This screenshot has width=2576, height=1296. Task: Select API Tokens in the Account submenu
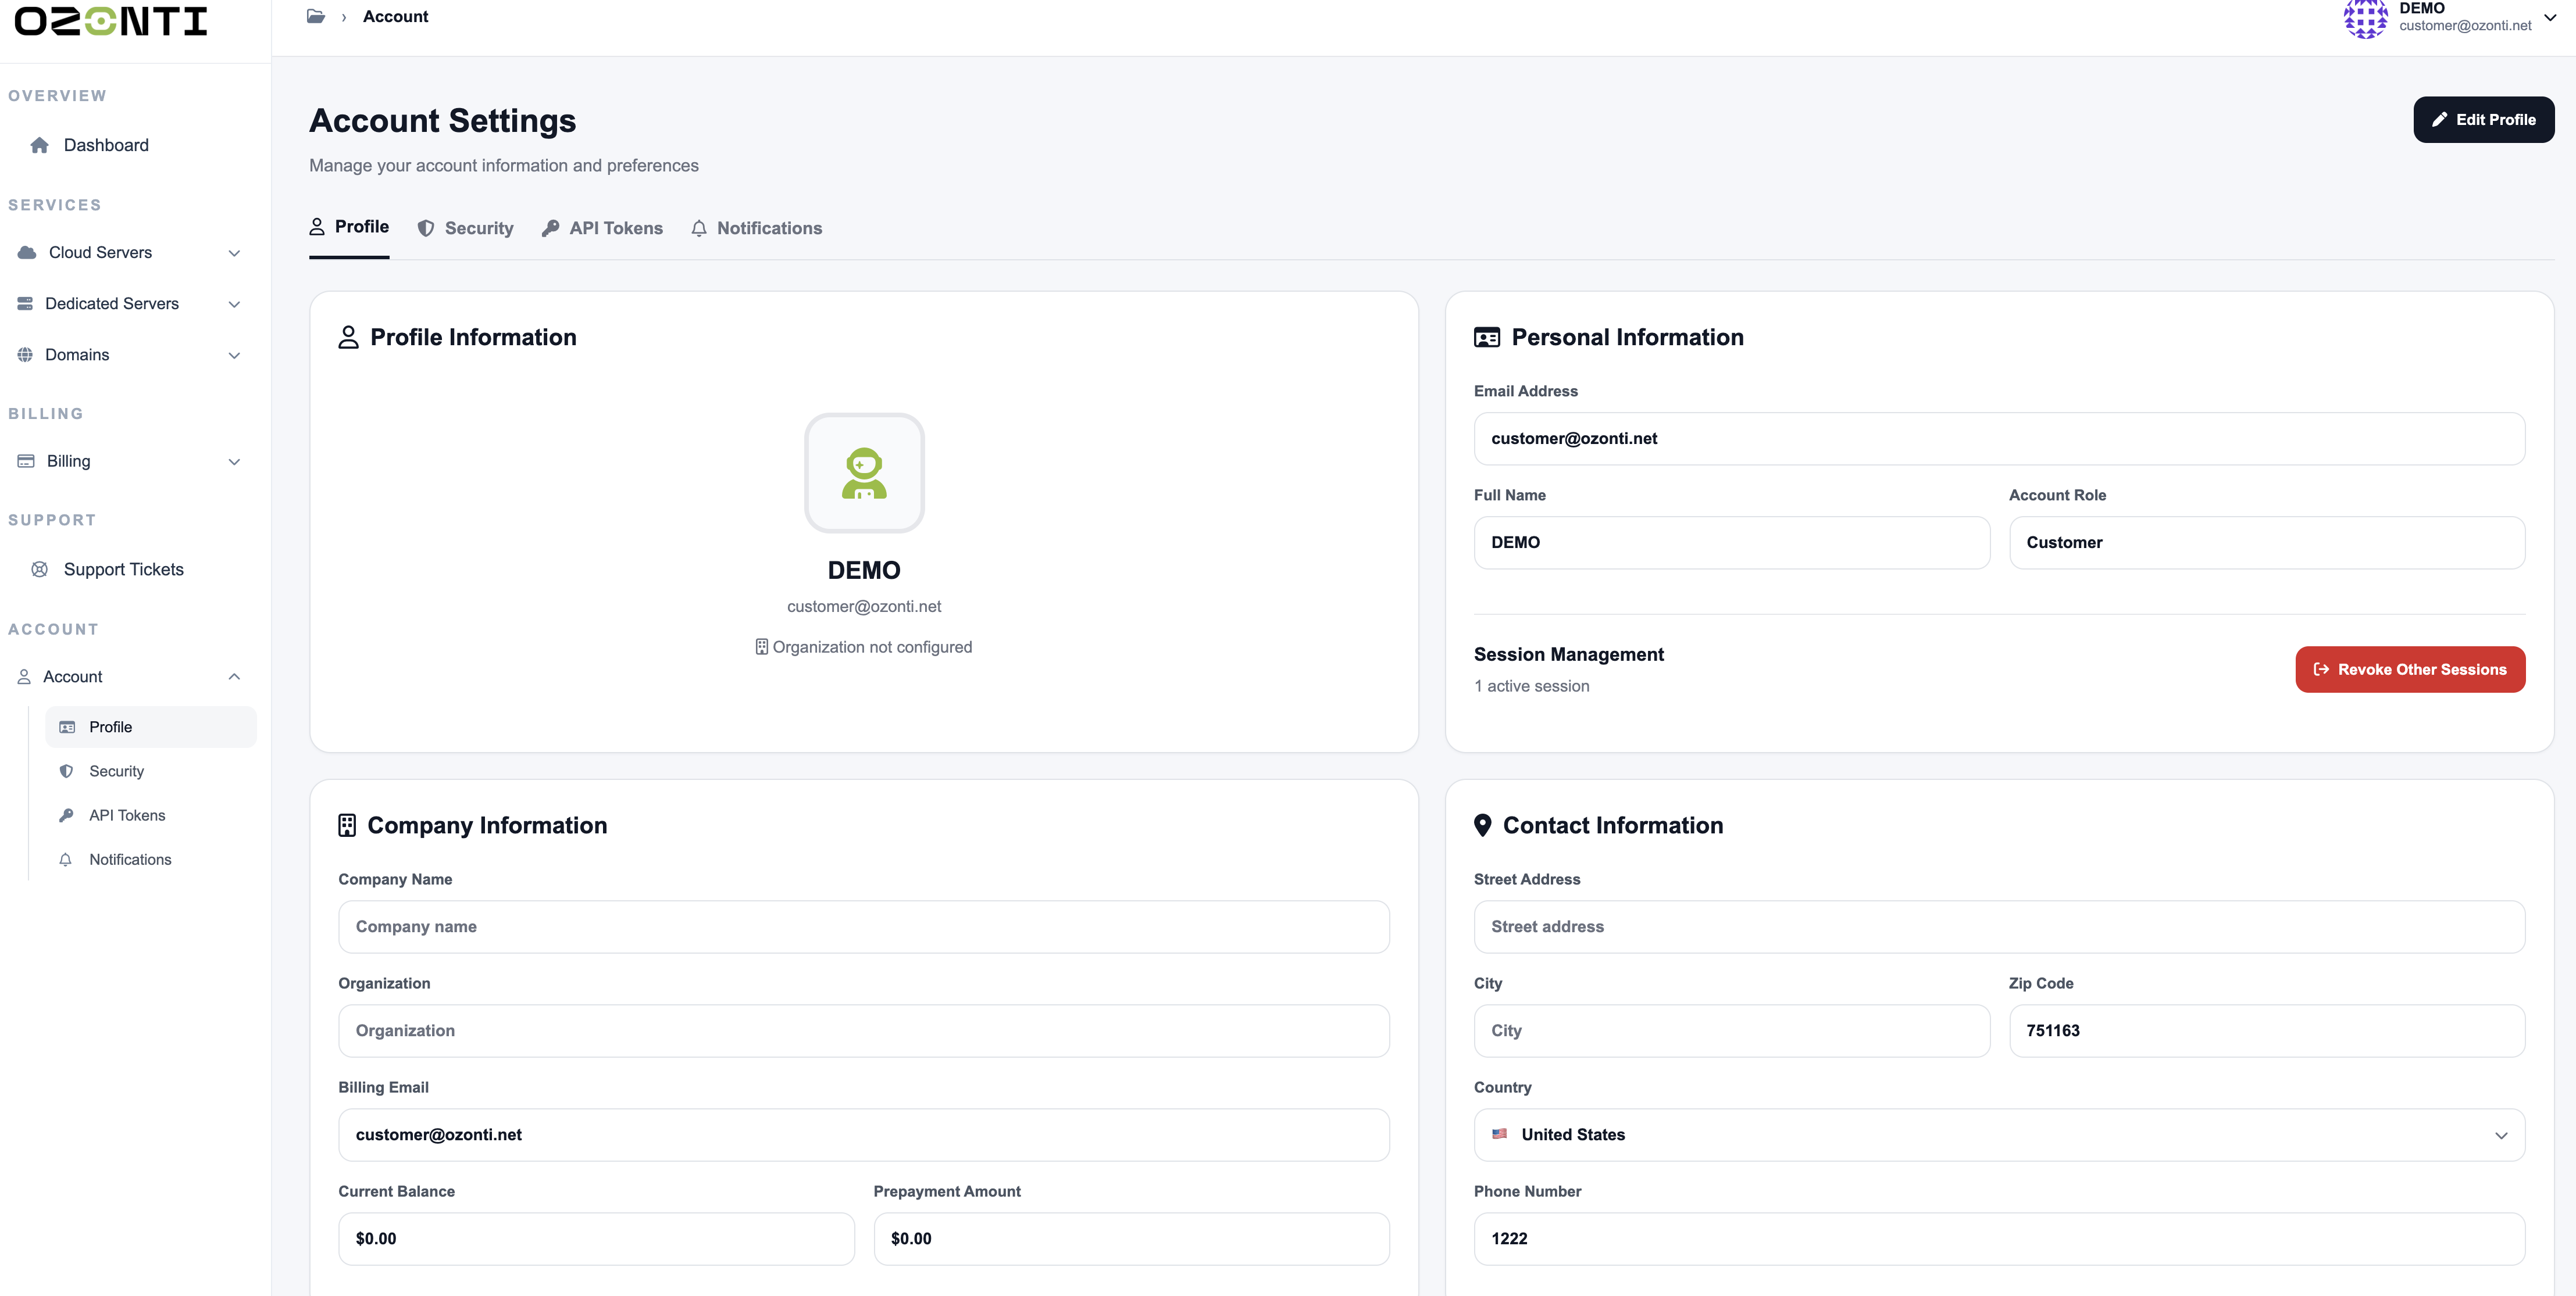point(151,815)
